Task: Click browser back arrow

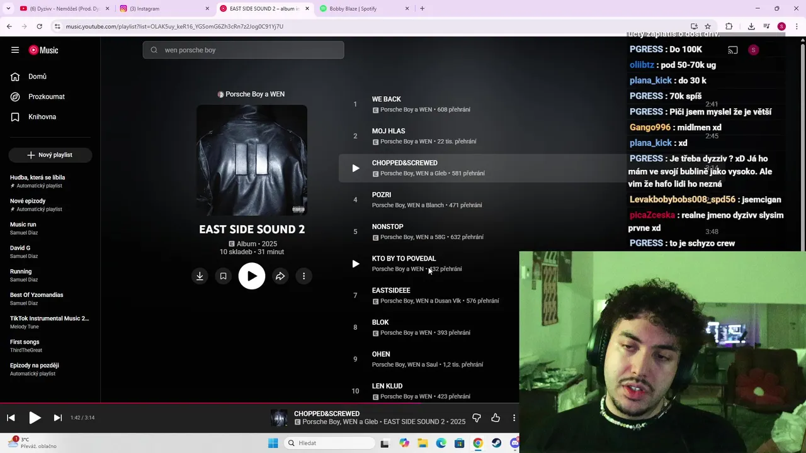Action: 9,26
